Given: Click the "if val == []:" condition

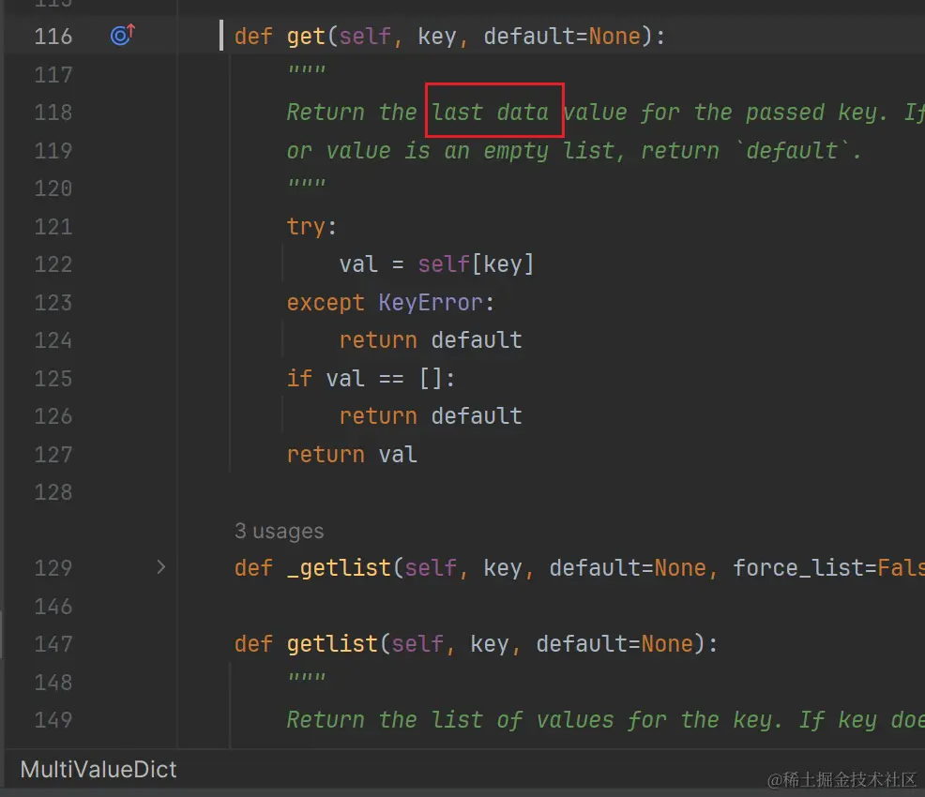Looking at the screenshot, I should (371, 379).
